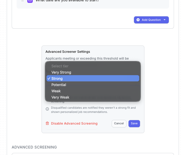The width and height of the screenshot is (181, 155).
Task: Save the Advanced Screener Settings
Action: point(134,124)
